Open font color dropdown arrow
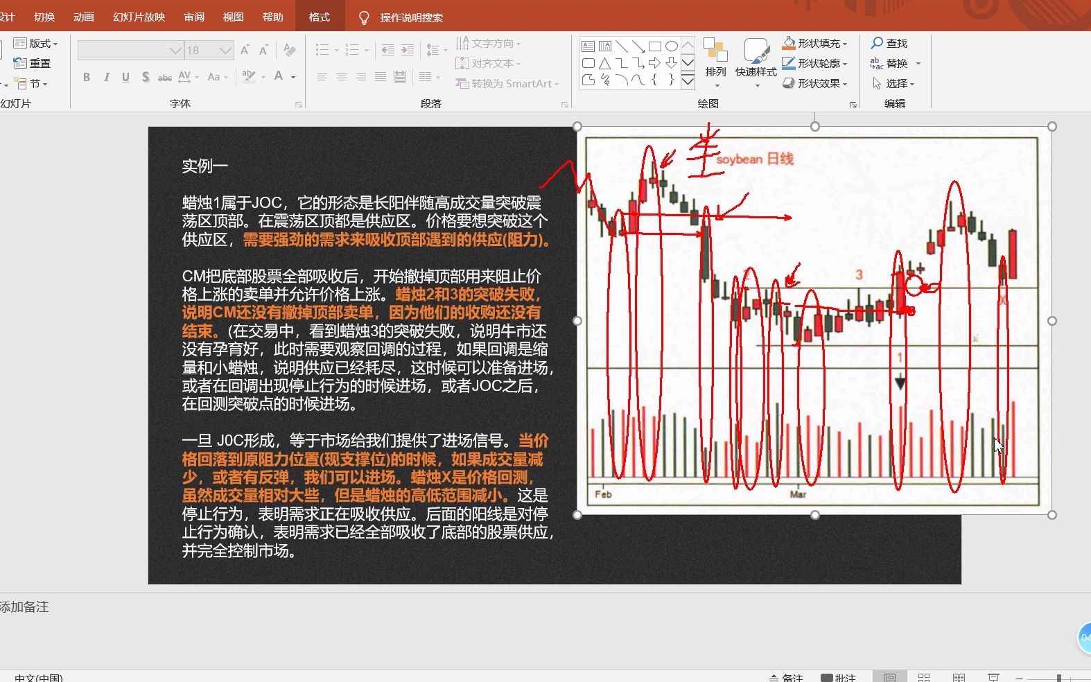 293,77
